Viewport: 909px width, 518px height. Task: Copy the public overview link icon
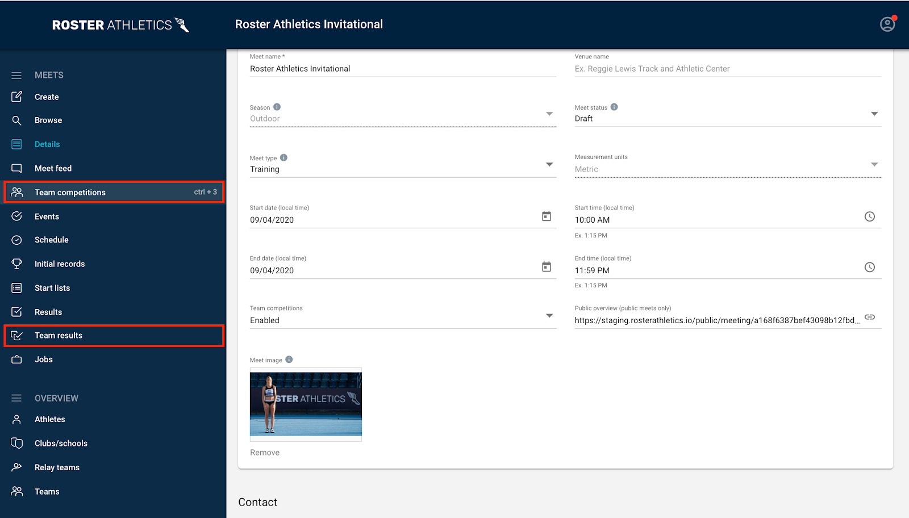tap(869, 317)
